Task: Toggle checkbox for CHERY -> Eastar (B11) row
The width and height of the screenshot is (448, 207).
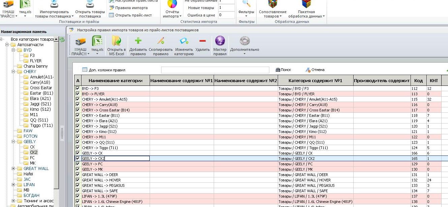Action: [x=78, y=115]
